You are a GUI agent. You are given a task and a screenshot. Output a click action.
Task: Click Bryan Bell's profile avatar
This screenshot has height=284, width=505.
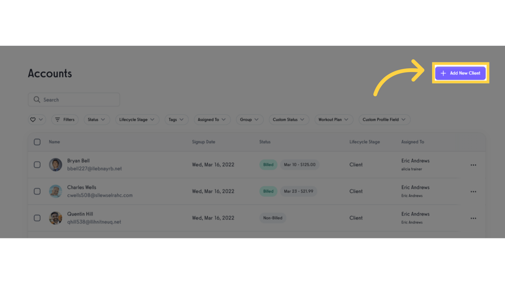click(x=55, y=165)
